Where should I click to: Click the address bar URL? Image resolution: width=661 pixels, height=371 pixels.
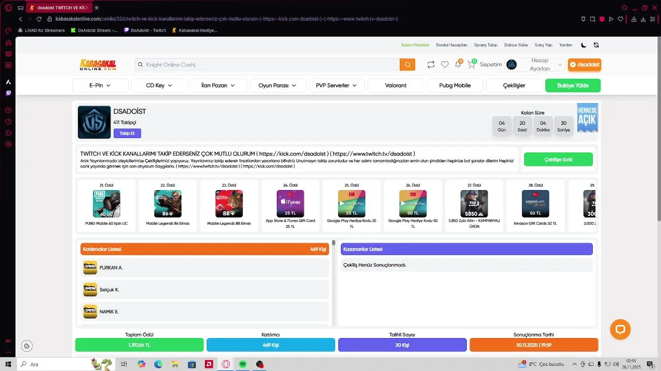pos(226,19)
